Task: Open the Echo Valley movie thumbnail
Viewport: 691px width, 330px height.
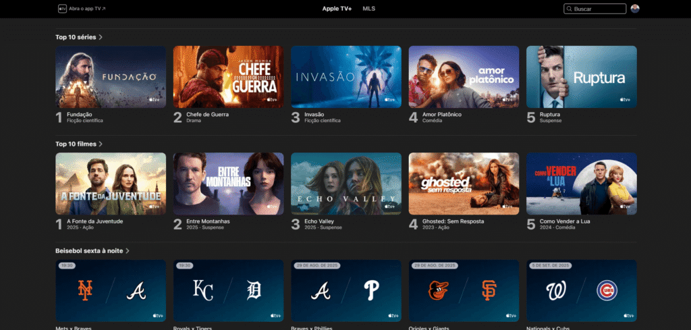Action: point(346,184)
